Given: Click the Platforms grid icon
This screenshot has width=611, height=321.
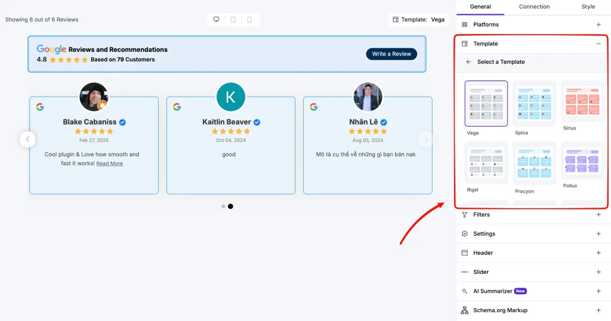Looking at the screenshot, I should [464, 24].
